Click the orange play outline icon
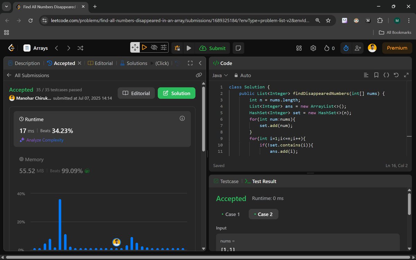 point(145,47)
